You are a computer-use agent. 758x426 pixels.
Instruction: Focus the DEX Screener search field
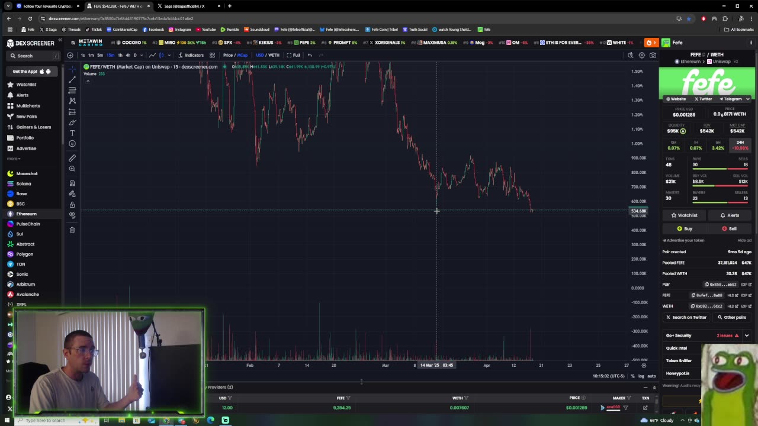[33, 56]
